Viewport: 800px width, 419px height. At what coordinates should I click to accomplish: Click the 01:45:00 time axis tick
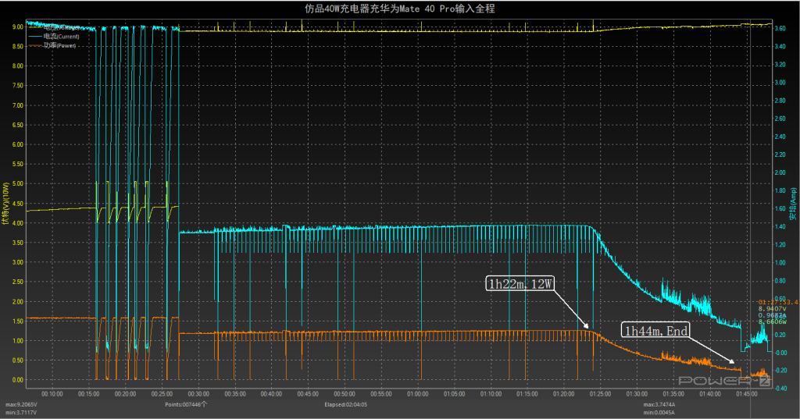[x=746, y=394]
